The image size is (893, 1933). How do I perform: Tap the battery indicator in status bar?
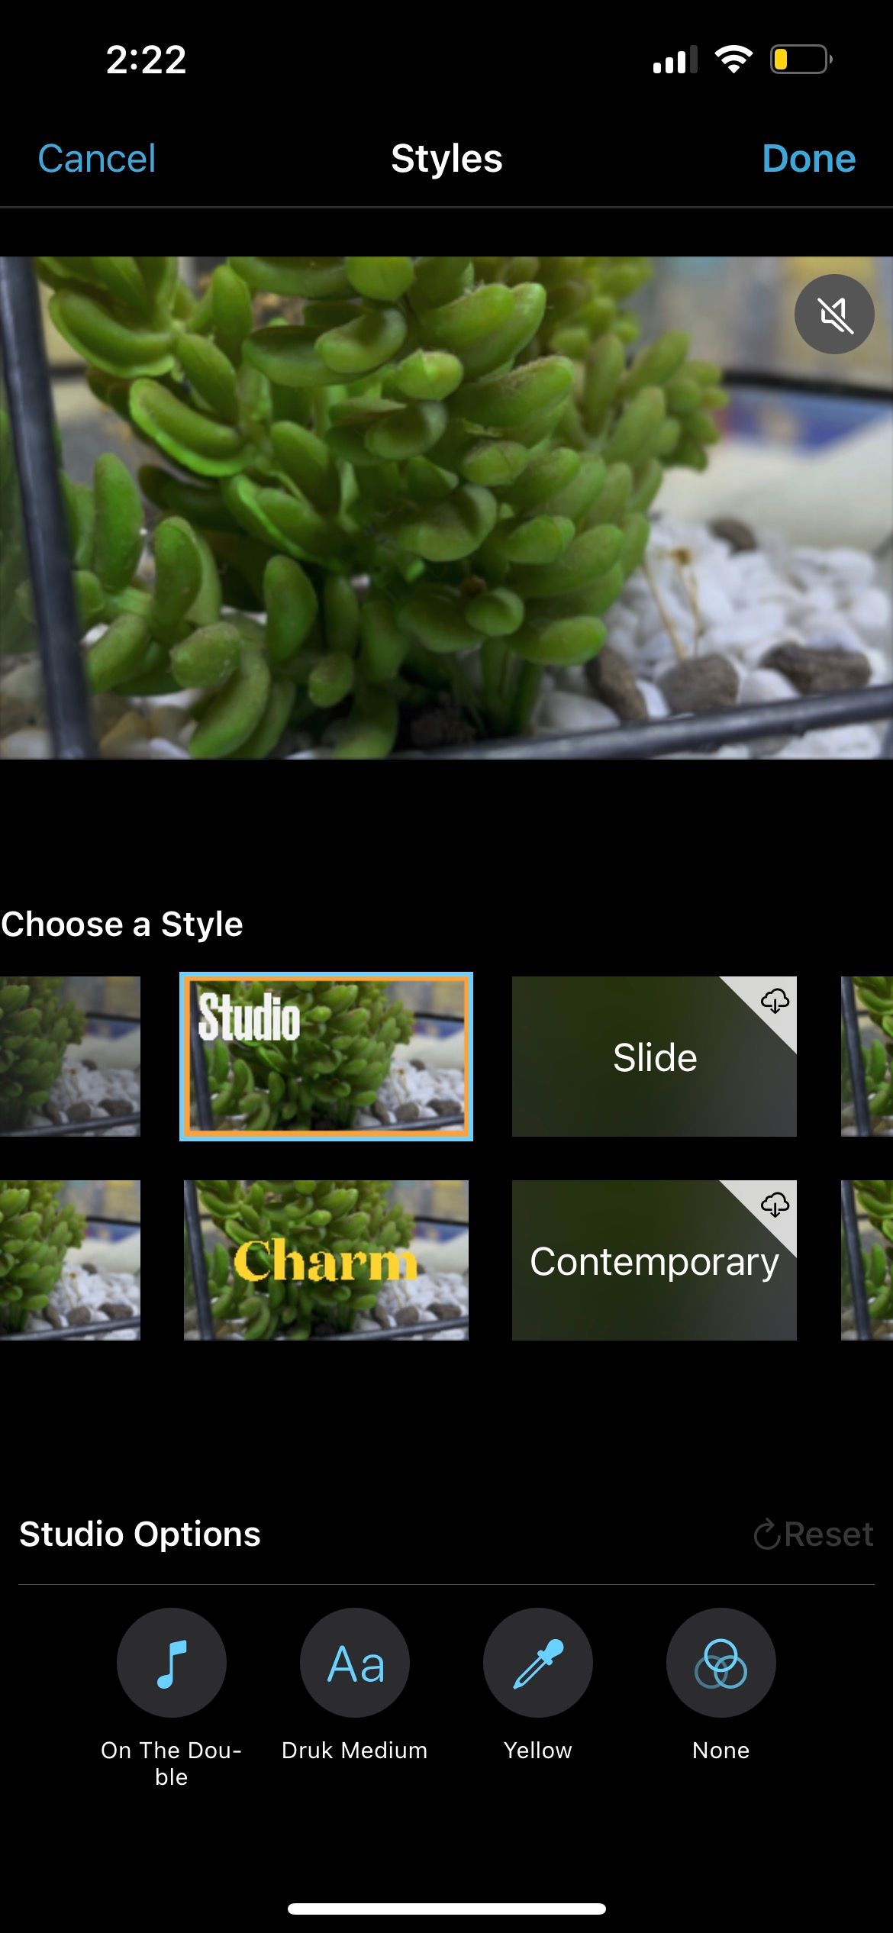(x=801, y=60)
